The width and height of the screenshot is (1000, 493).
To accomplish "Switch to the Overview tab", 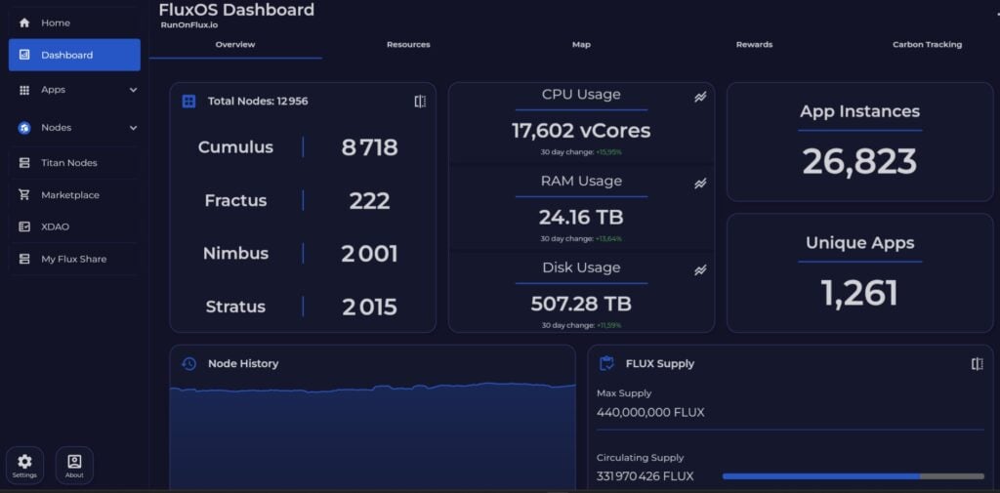I will (235, 45).
